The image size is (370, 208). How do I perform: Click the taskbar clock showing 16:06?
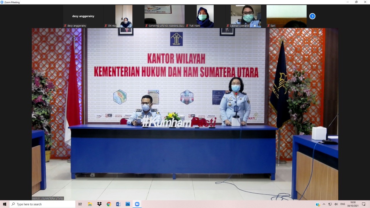[353, 204]
